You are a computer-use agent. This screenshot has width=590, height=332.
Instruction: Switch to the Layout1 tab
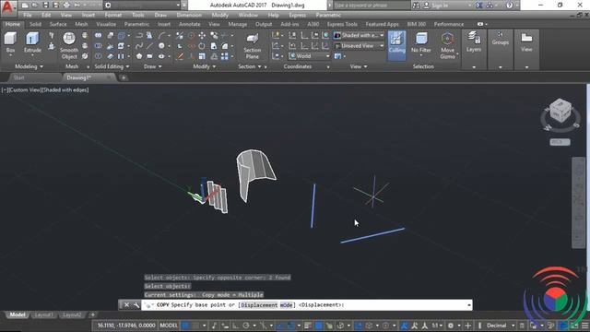click(x=43, y=314)
